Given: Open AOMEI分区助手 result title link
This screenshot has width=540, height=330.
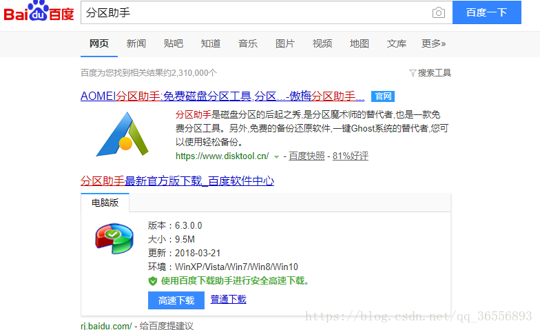Looking at the screenshot, I should click(222, 96).
